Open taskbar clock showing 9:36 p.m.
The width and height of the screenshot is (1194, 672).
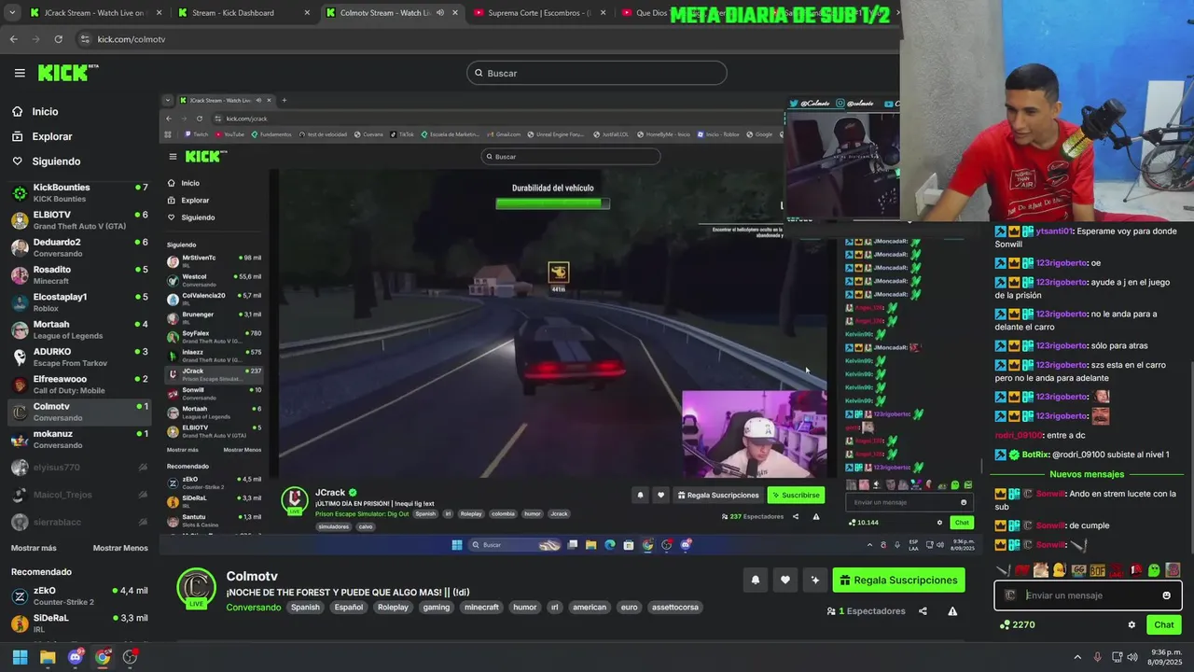click(x=1163, y=657)
